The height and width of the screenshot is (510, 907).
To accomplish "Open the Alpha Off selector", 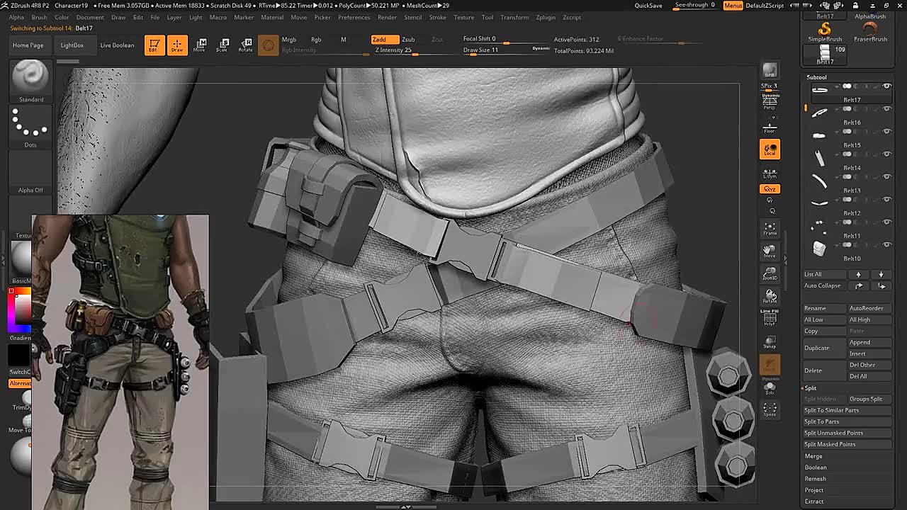I will coord(30,173).
